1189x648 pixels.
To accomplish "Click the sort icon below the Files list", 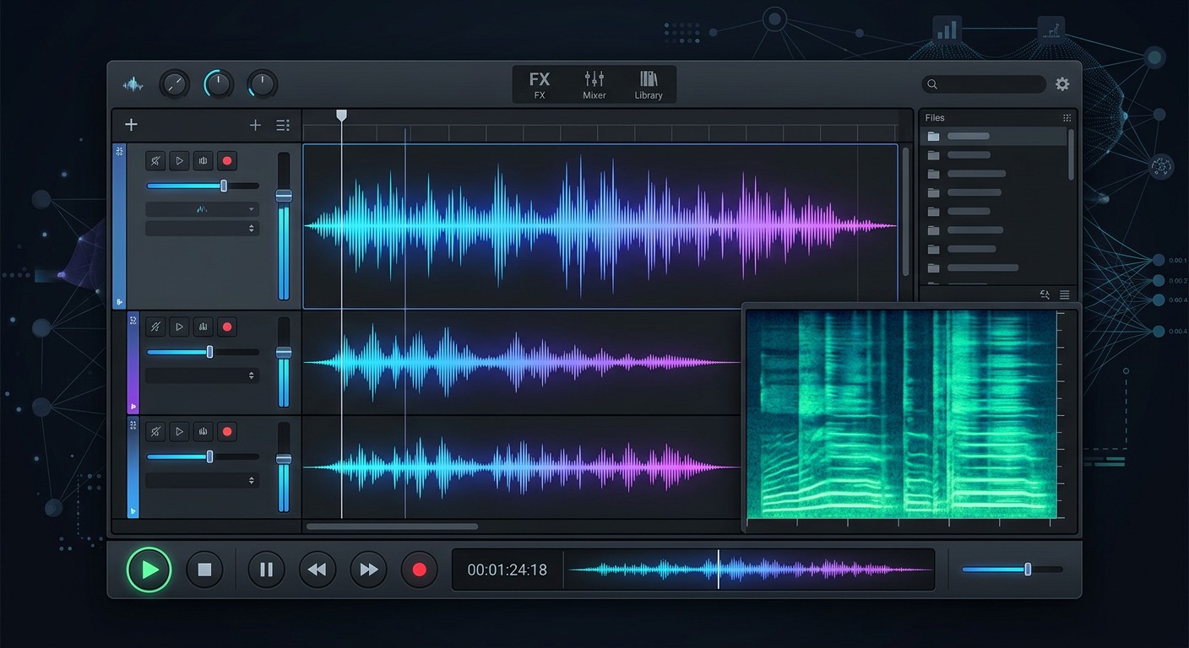I will (x=1045, y=294).
